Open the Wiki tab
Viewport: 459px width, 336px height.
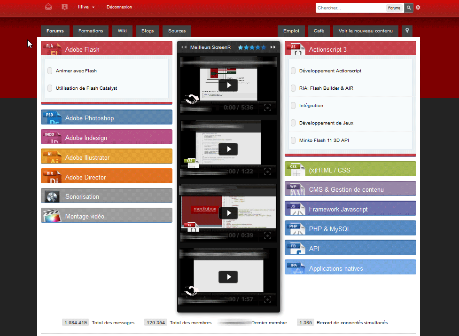[122, 31]
